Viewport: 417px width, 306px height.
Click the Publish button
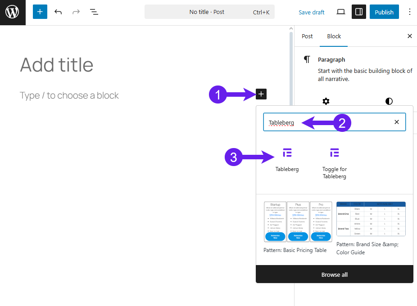[384, 12]
